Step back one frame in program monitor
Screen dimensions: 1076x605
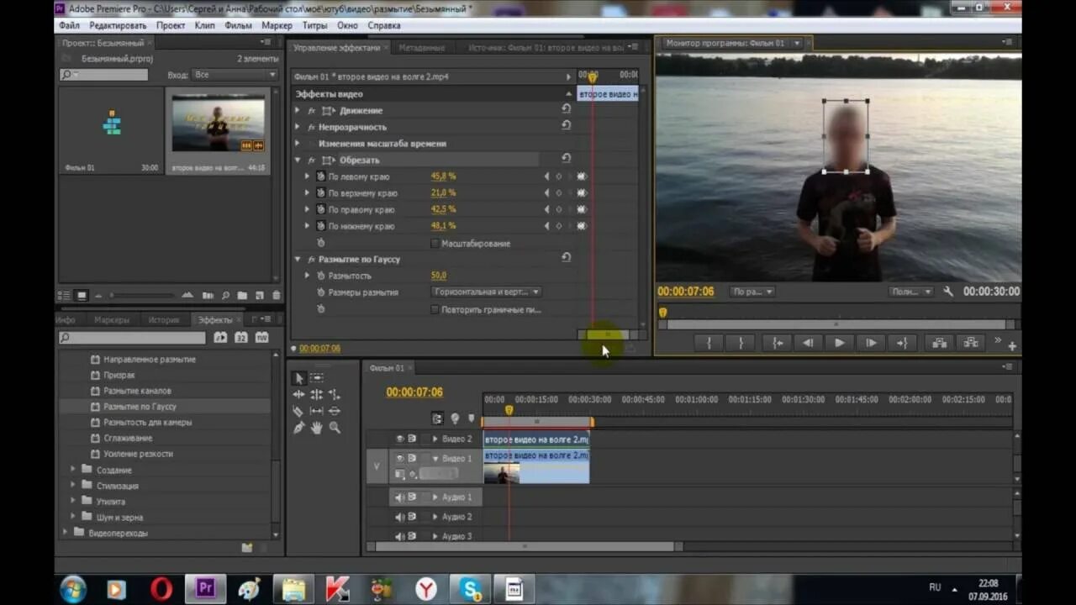click(x=808, y=343)
